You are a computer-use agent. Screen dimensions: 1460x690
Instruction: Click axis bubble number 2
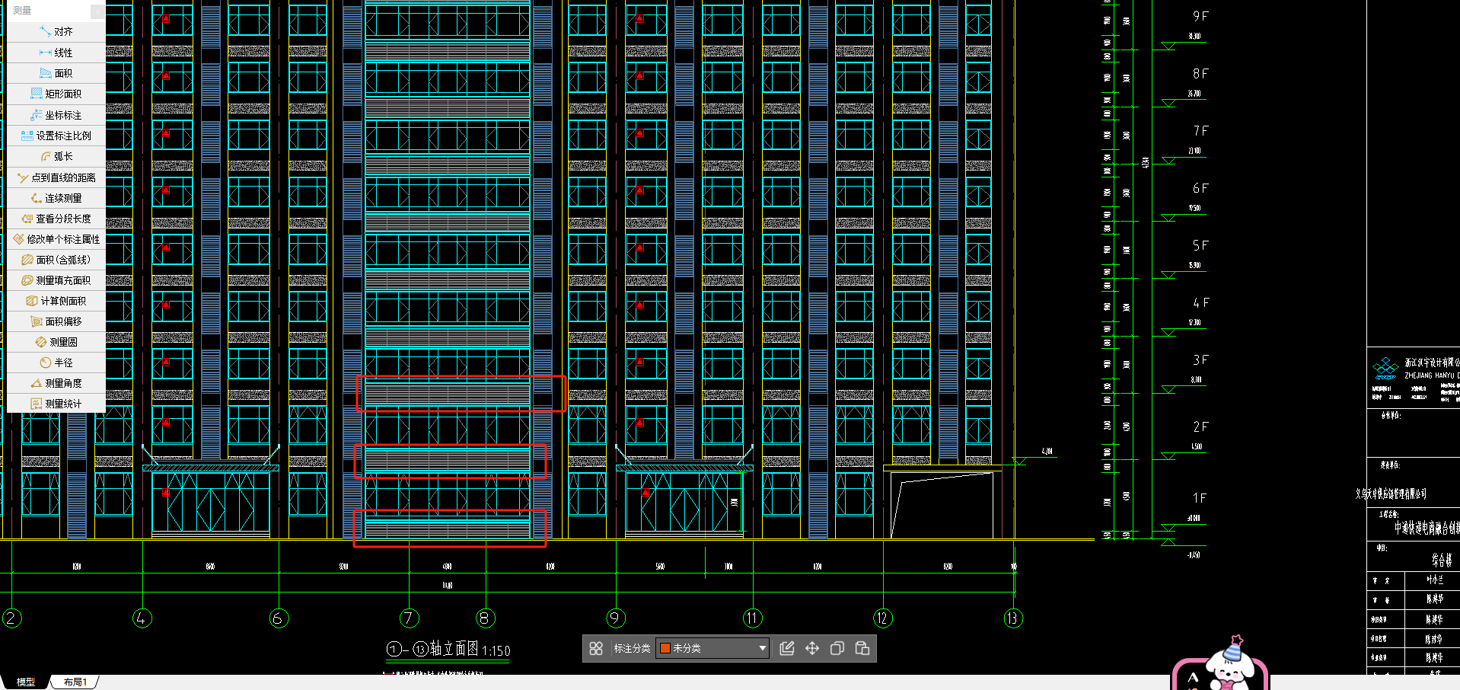point(12,618)
